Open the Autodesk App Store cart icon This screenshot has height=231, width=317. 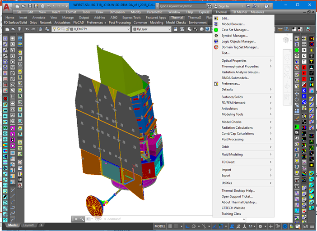[x=247, y=6]
